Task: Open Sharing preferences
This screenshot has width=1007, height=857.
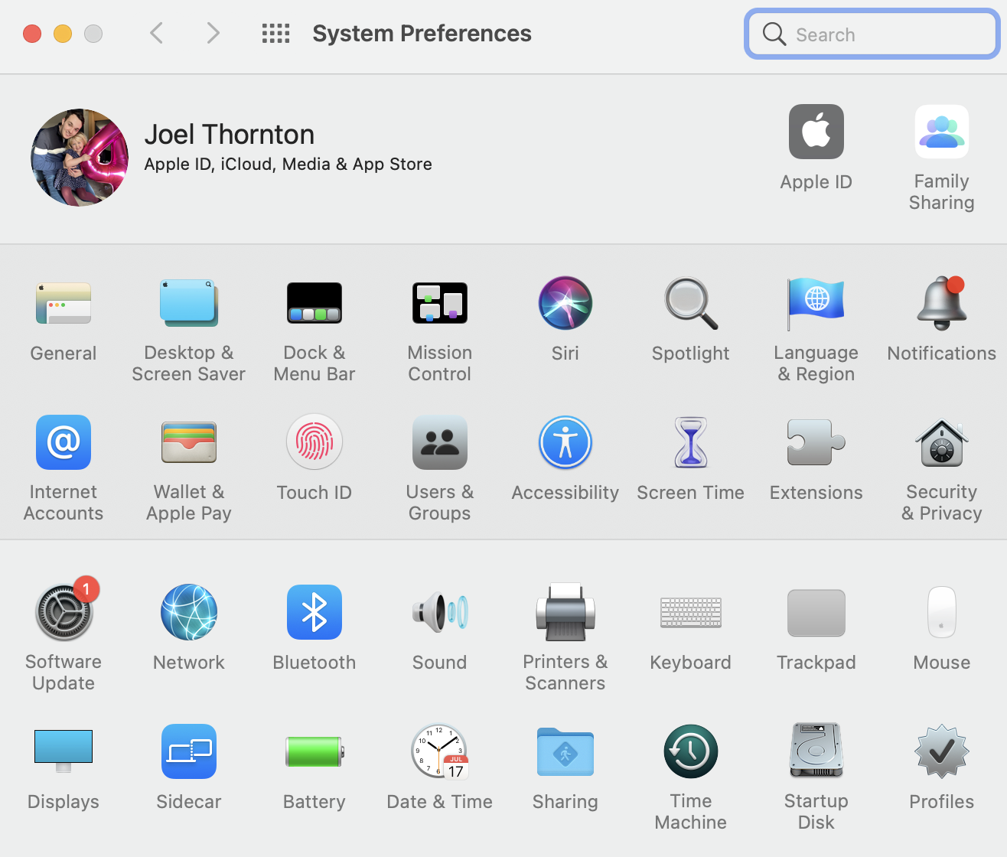Action: pyautogui.click(x=565, y=751)
